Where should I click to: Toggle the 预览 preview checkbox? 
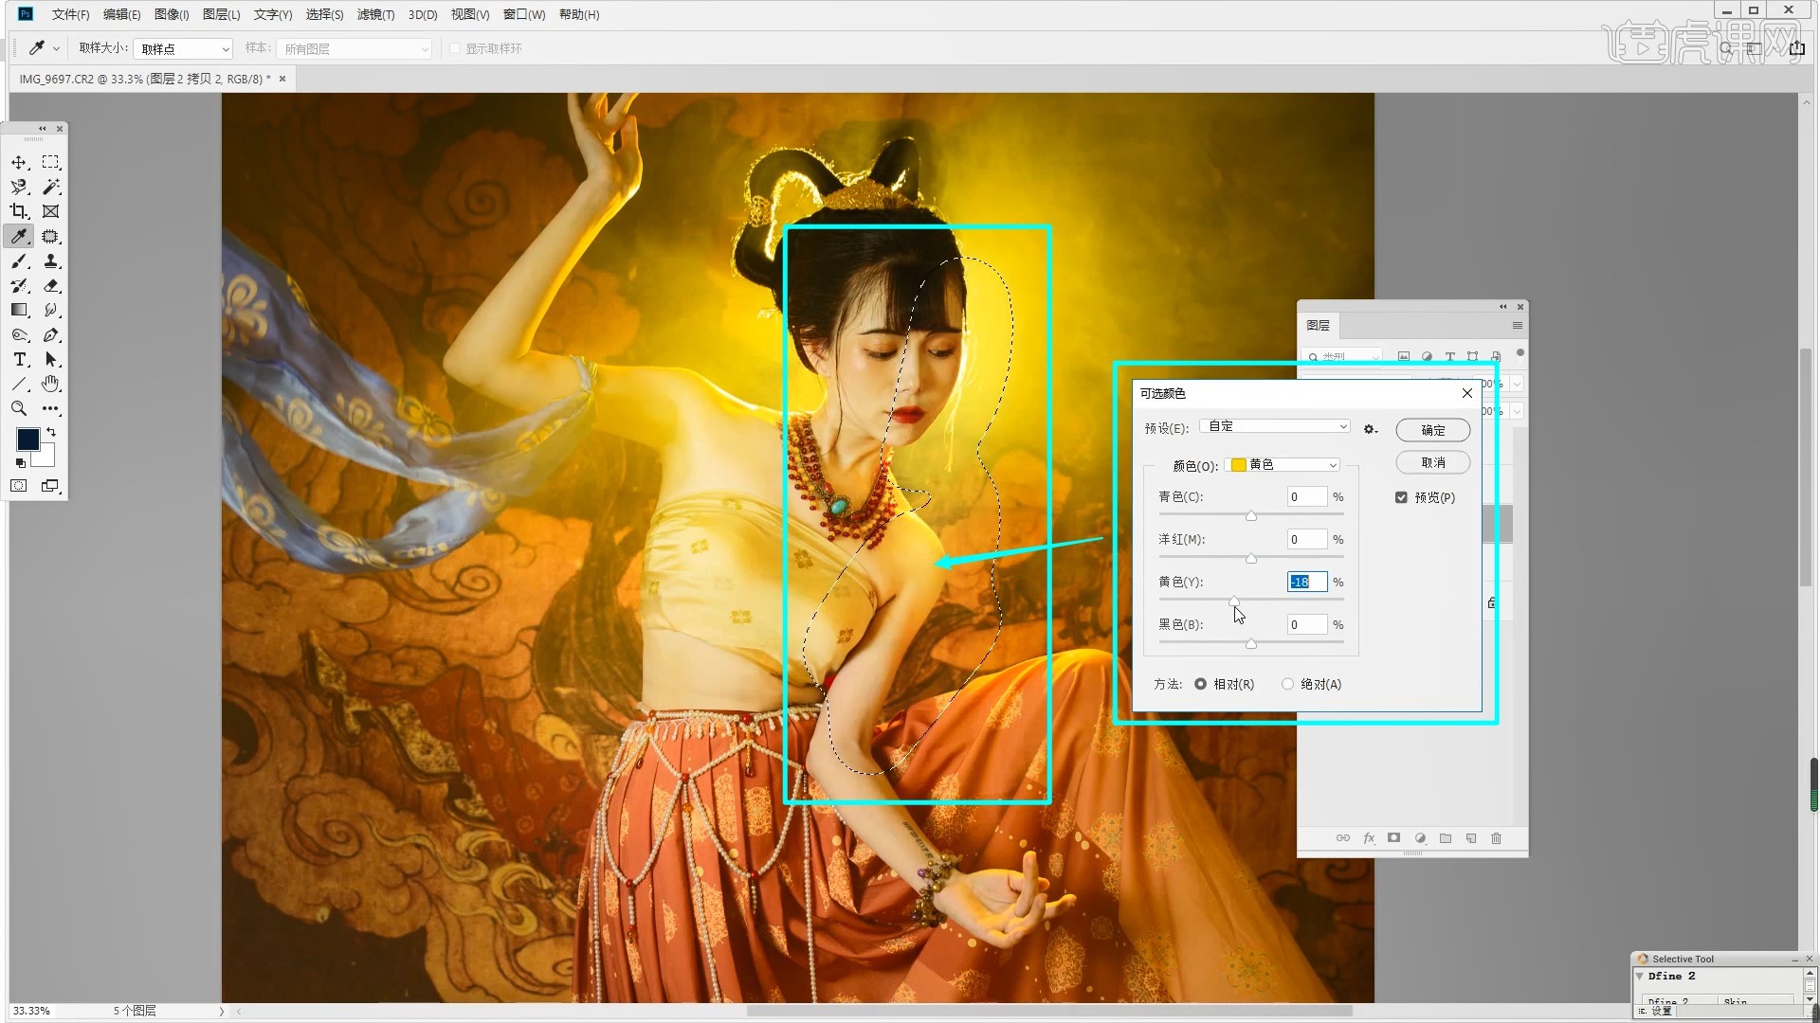tap(1401, 497)
